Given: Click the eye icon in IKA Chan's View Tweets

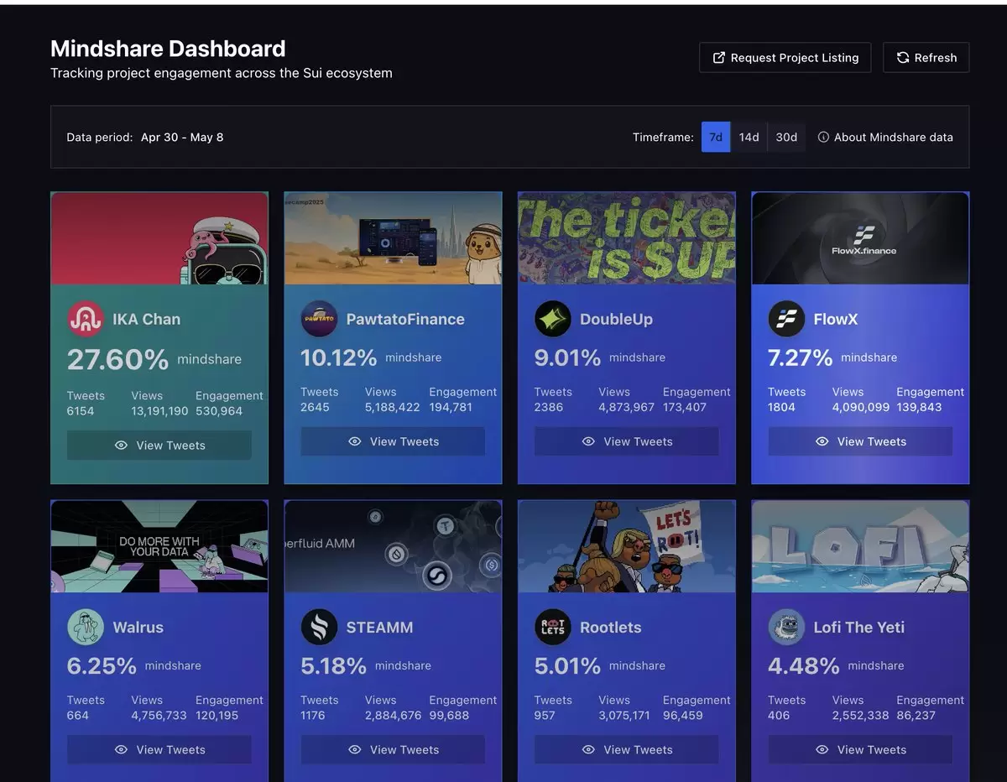Looking at the screenshot, I should (x=121, y=446).
